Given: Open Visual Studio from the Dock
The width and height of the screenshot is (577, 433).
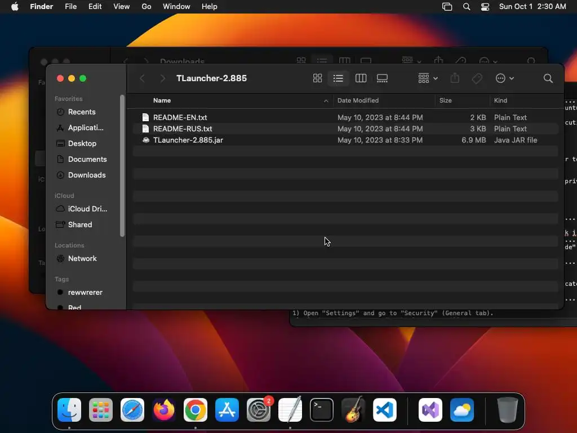Looking at the screenshot, I should [x=430, y=410].
